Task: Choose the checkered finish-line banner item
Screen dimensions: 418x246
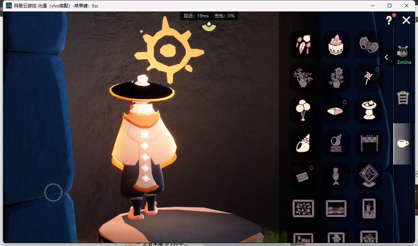Action: [369, 143]
